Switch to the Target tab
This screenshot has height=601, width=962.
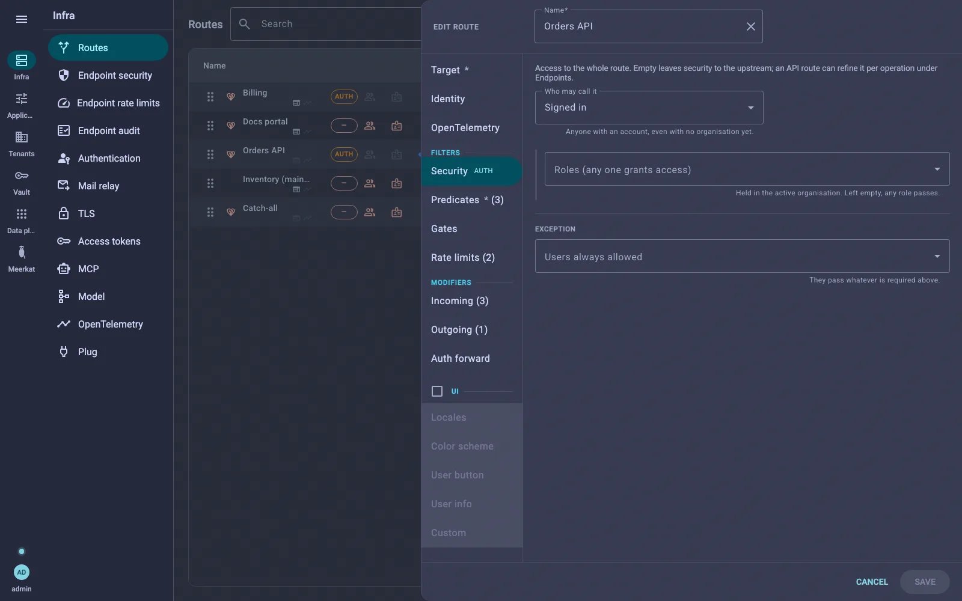pos(471,70)
